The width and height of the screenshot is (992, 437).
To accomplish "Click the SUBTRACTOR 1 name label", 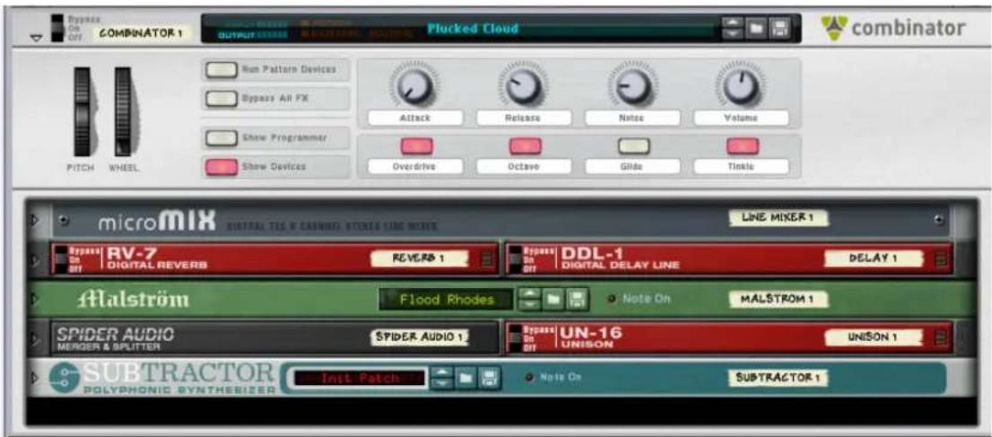I will click(779, 378).
